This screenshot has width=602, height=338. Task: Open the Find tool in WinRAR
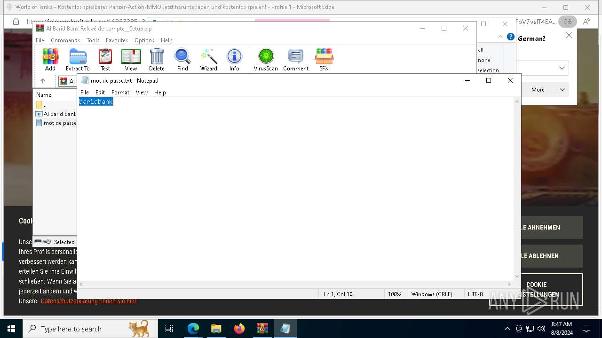182,60
